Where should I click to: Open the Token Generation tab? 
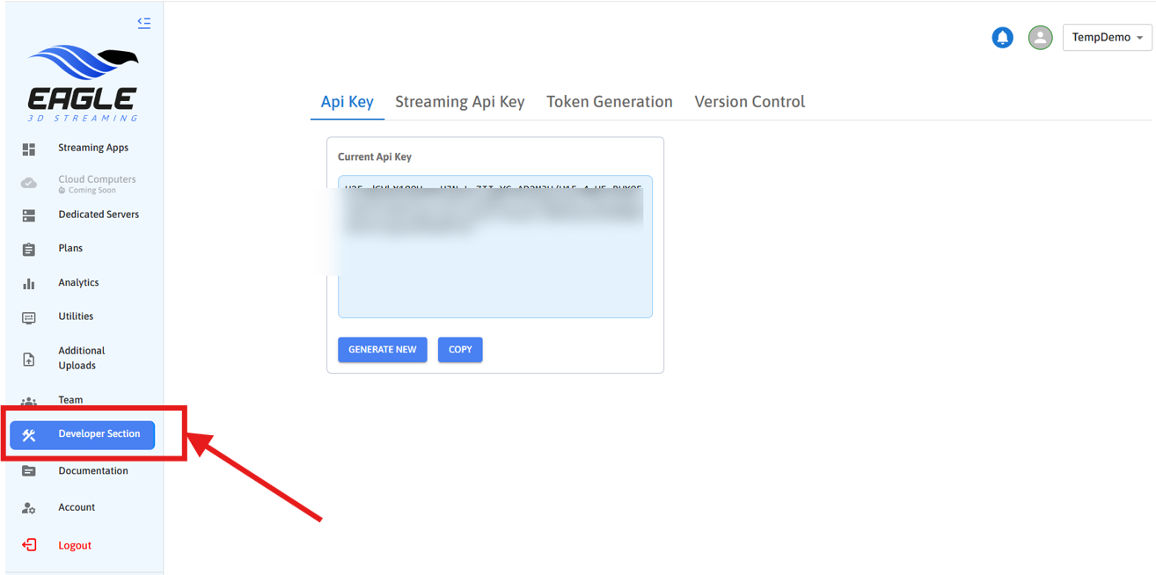(x=609, y=102)
